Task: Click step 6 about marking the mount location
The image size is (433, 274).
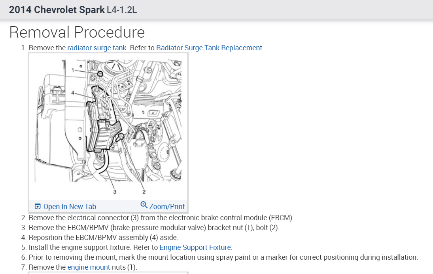Action: click(223, 257)
